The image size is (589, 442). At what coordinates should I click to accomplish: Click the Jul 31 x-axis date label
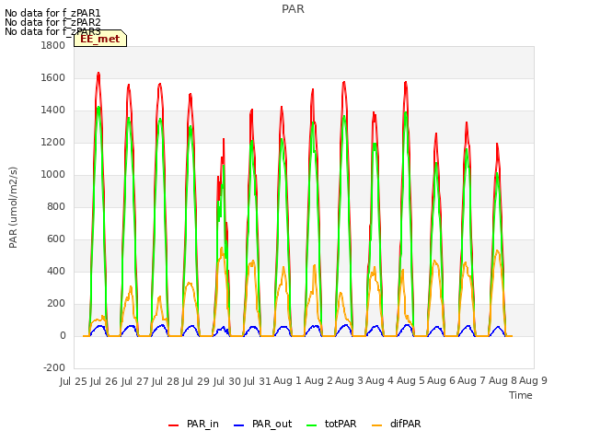(x=258, y=381)
